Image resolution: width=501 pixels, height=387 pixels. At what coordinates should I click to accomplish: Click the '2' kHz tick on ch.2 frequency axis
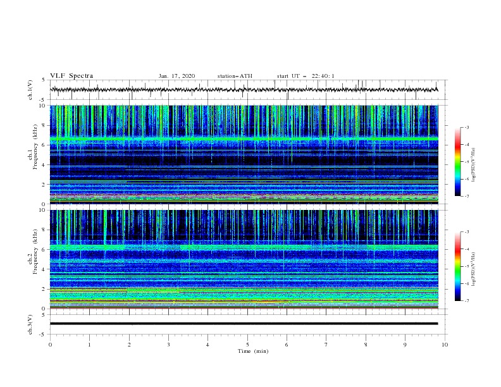pos(44,288)
